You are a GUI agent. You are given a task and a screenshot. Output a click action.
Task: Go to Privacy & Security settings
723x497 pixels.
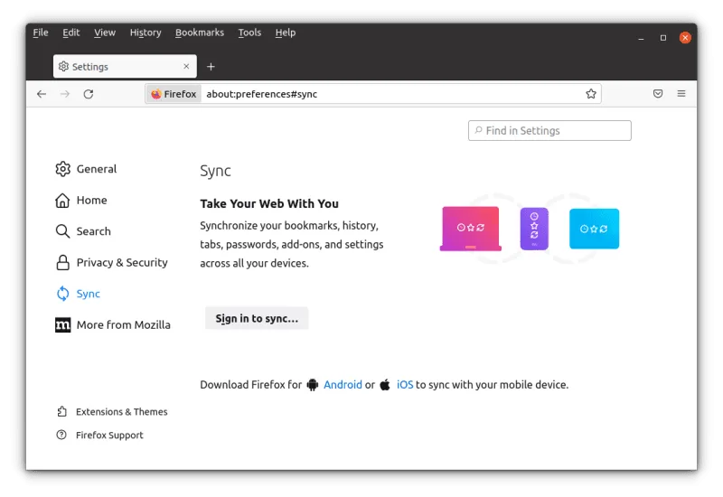tap(121, 263)
